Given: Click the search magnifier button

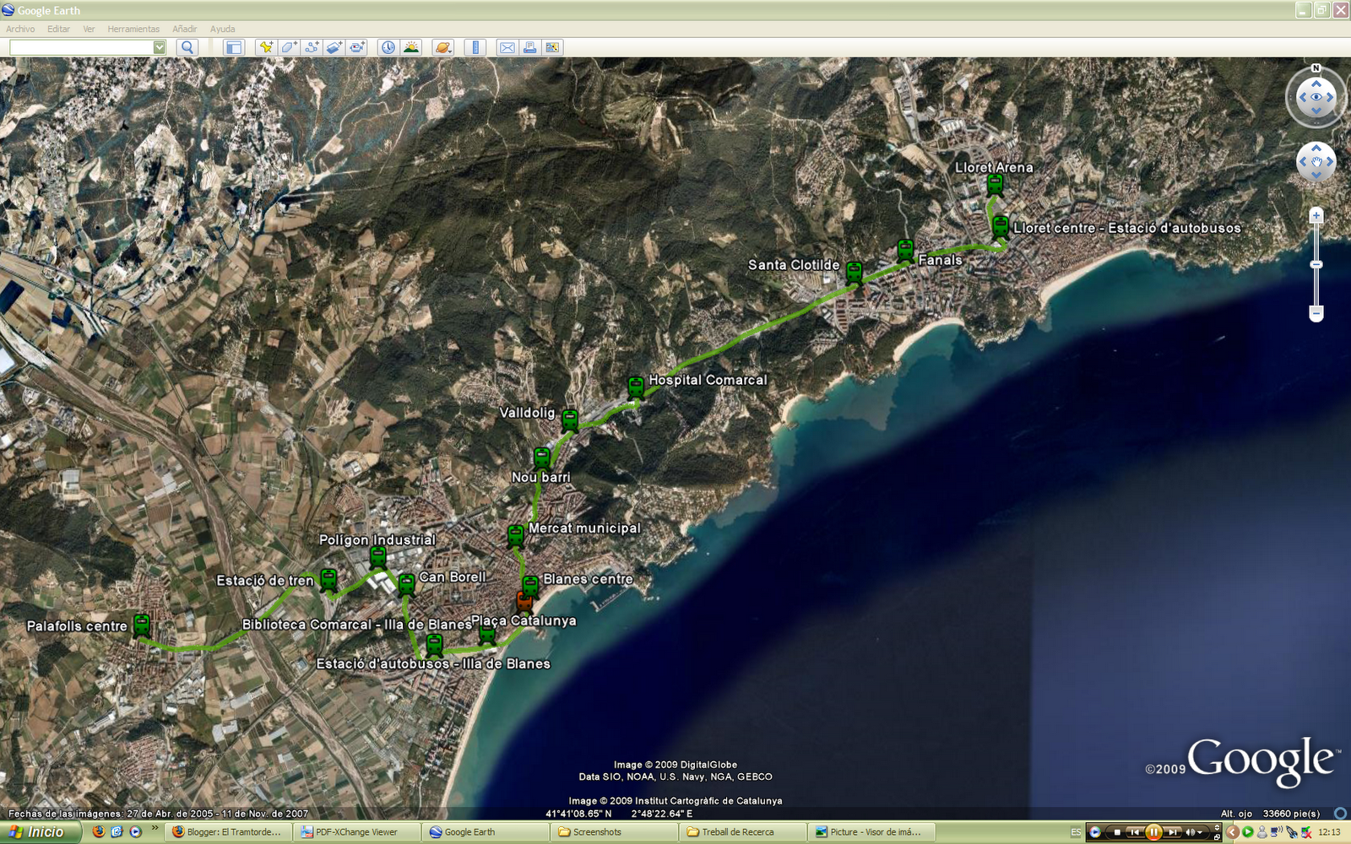Looking at the screenshot, I should [187, 47].
